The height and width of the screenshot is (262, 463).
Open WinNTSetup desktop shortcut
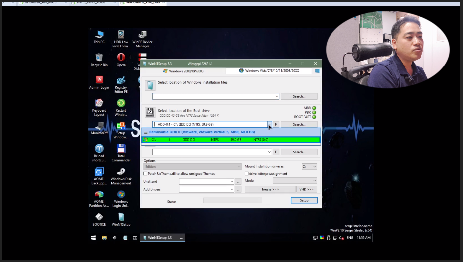click(x=121, y=220)
